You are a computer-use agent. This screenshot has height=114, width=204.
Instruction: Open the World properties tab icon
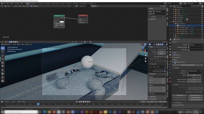coord(170,58)
